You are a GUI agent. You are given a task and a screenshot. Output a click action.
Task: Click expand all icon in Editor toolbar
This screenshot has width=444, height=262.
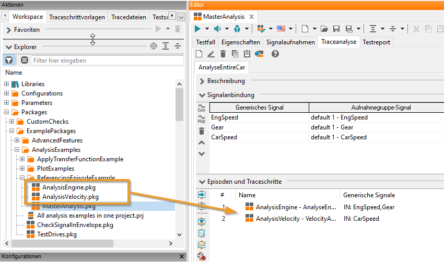373,29
